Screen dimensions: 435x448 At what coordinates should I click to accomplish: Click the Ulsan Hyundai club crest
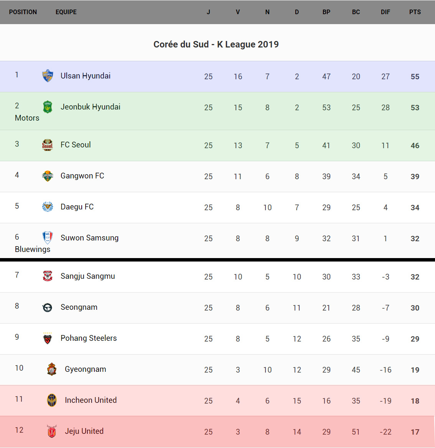point(48,76)
